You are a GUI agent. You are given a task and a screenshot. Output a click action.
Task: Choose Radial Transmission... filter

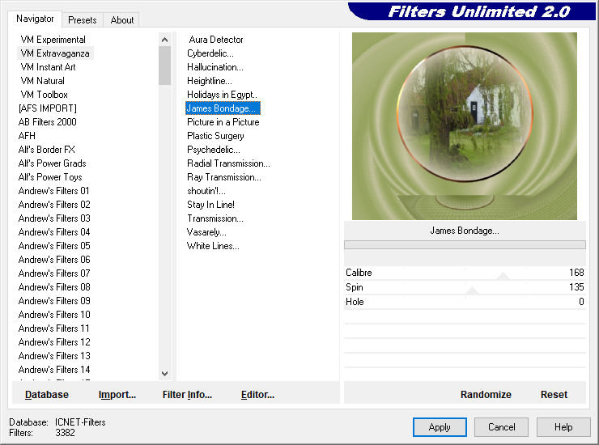[x=228, y=163]
